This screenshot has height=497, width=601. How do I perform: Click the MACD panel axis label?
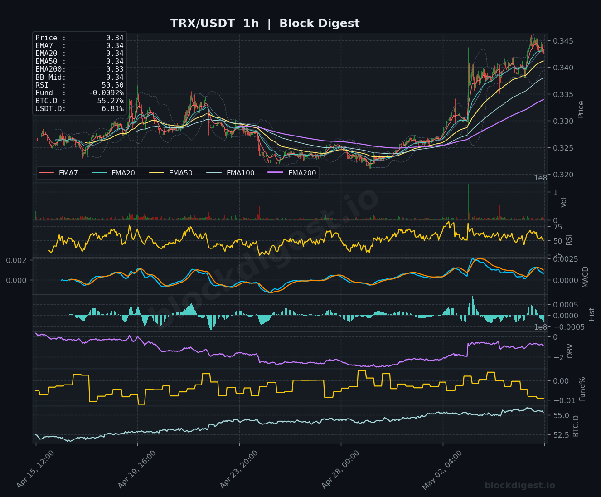[x=585, y=277]
